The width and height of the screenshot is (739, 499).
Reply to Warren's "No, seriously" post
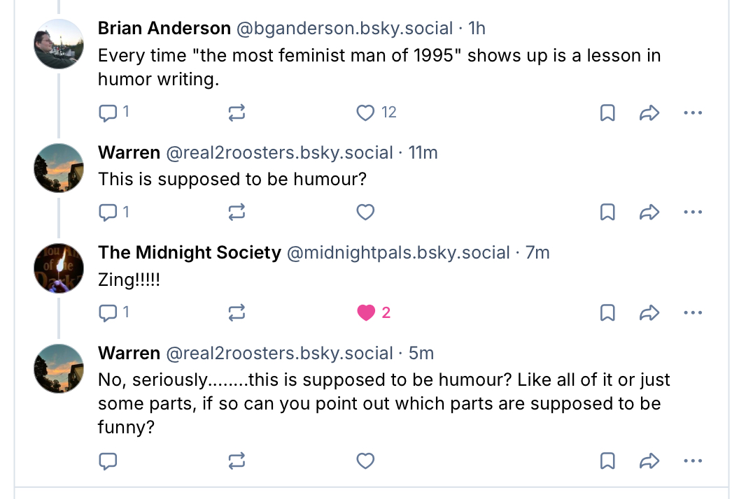(x=108, y=461)
